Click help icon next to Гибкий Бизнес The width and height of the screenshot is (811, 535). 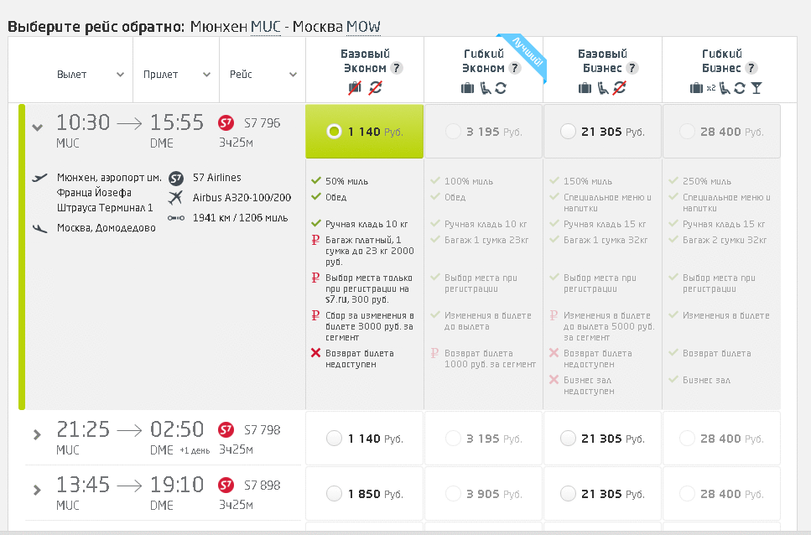coord(752,68)
